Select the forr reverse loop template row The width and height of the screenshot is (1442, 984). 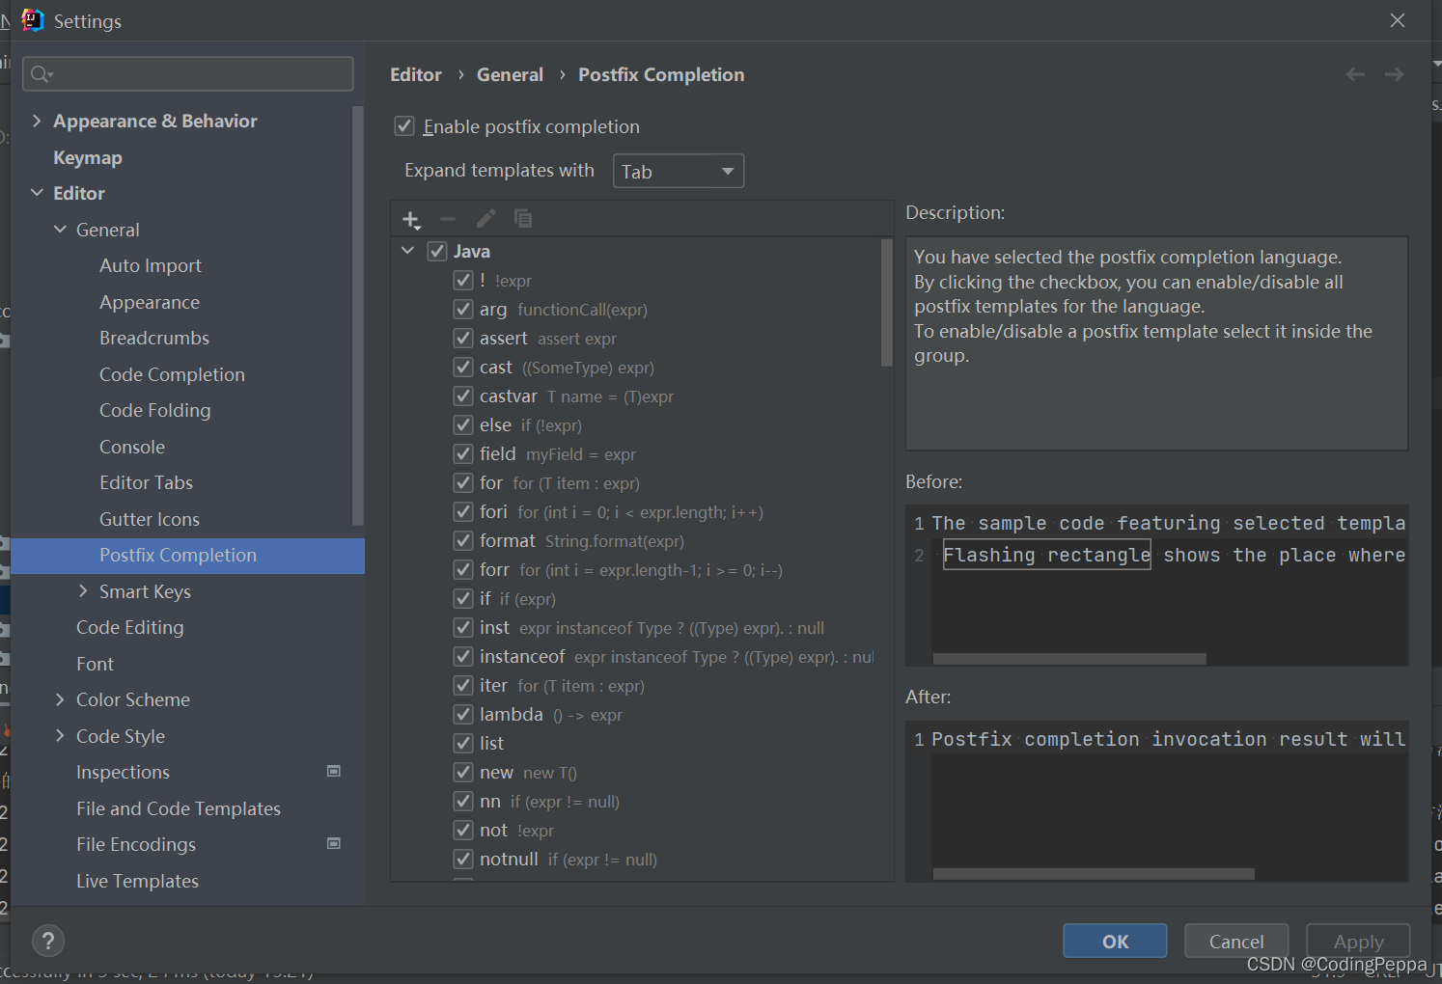click(x=637, y=570)
